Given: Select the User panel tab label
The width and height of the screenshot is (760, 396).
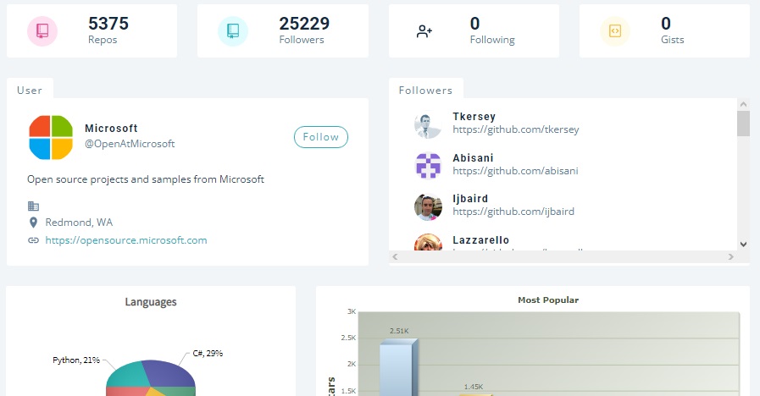Looking at the screenshot, I should click(30, 90).
